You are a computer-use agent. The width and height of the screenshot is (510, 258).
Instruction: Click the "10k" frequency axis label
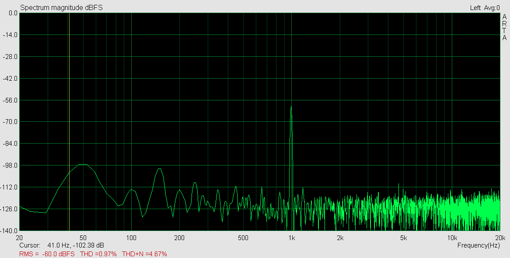[452, 237]
